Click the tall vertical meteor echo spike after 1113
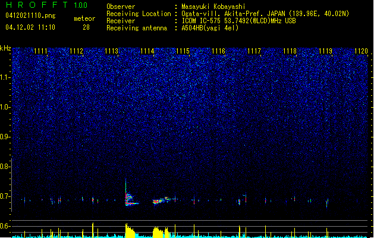Screen dimensions: 374x238 pos(126,191)
